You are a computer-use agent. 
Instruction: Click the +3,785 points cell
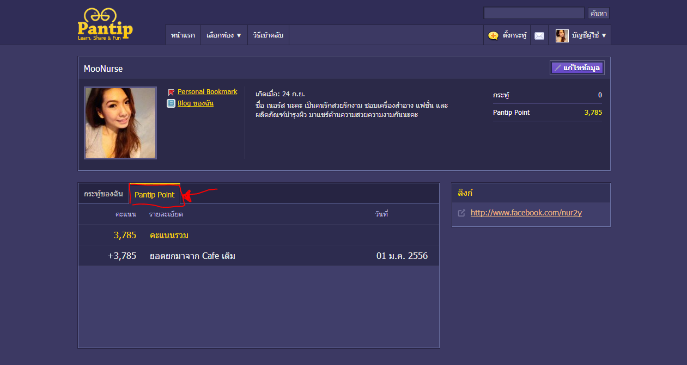[x=122, y=256]
